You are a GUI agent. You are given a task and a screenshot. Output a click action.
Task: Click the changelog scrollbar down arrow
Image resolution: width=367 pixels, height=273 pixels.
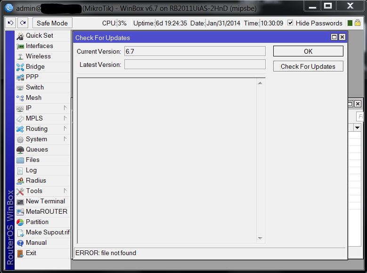(260, 238)
